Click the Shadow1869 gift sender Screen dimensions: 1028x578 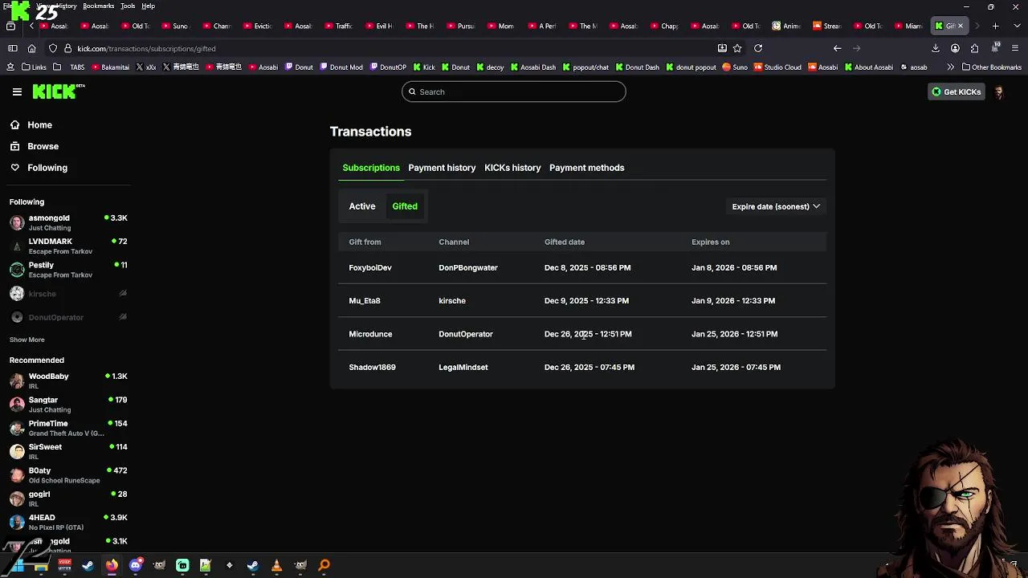pos(372,368)
